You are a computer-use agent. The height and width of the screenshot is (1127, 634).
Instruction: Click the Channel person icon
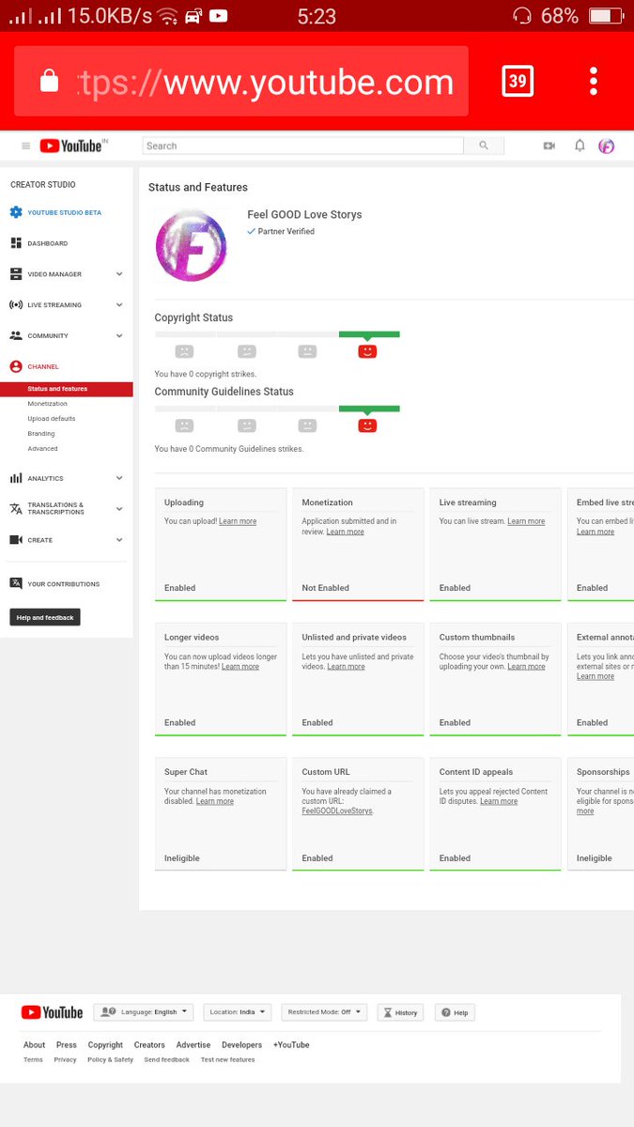[x=16, y=366]
